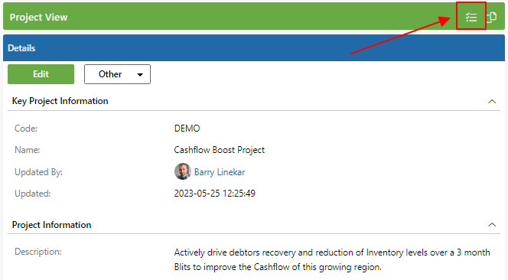Select the DEMO code value

click(x=187, y=129)
